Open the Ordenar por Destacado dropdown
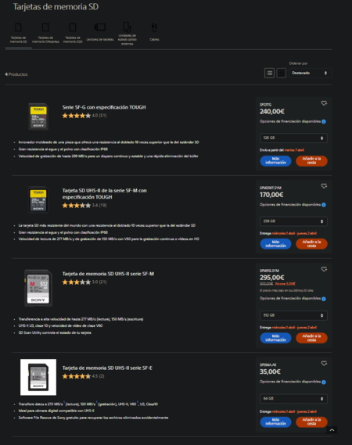This screenshot has height=445, width=352. point(310,74)
